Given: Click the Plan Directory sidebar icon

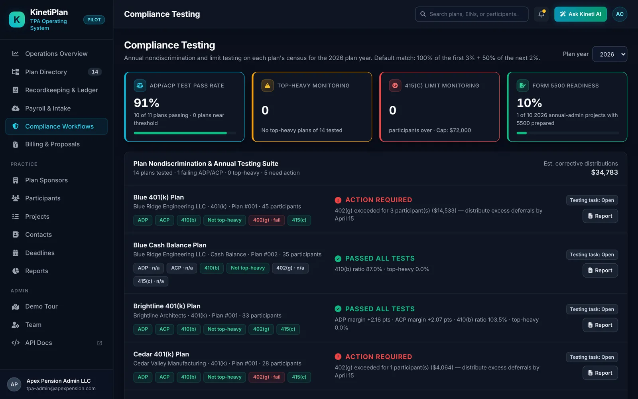Looking at the screenshot, I should (x=16, y=72).
